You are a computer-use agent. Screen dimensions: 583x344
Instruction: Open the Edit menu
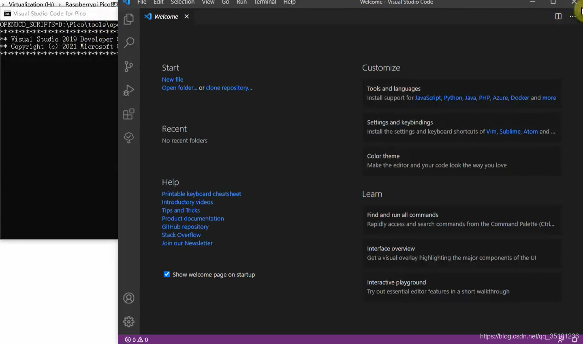[x=158, y=2]
